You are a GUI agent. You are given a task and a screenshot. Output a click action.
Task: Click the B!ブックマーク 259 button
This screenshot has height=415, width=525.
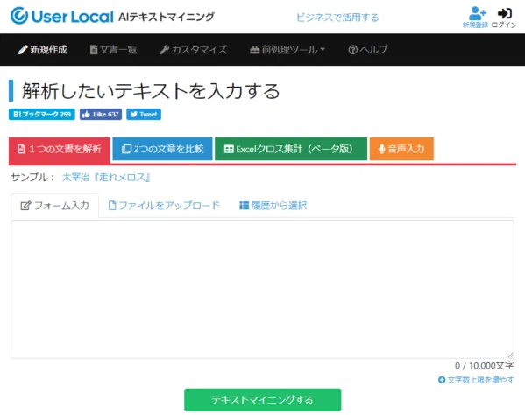[42, 115]
